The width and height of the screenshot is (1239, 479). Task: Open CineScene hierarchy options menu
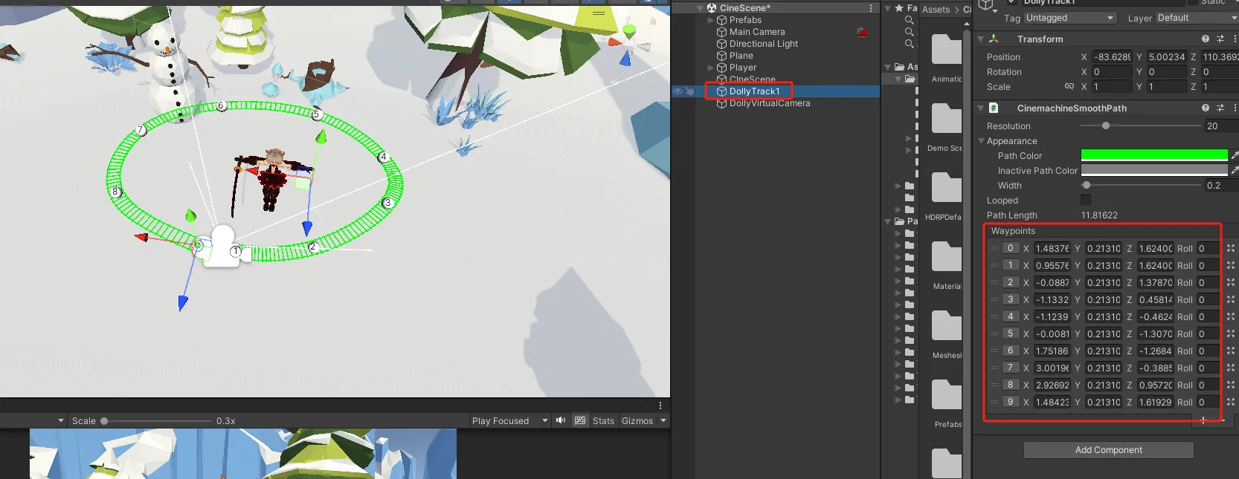click(x=871, y=7)
